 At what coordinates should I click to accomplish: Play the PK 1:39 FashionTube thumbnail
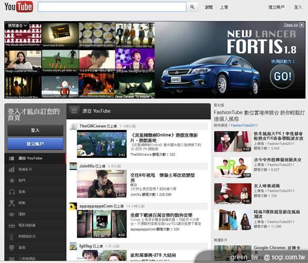coord(233,168)
